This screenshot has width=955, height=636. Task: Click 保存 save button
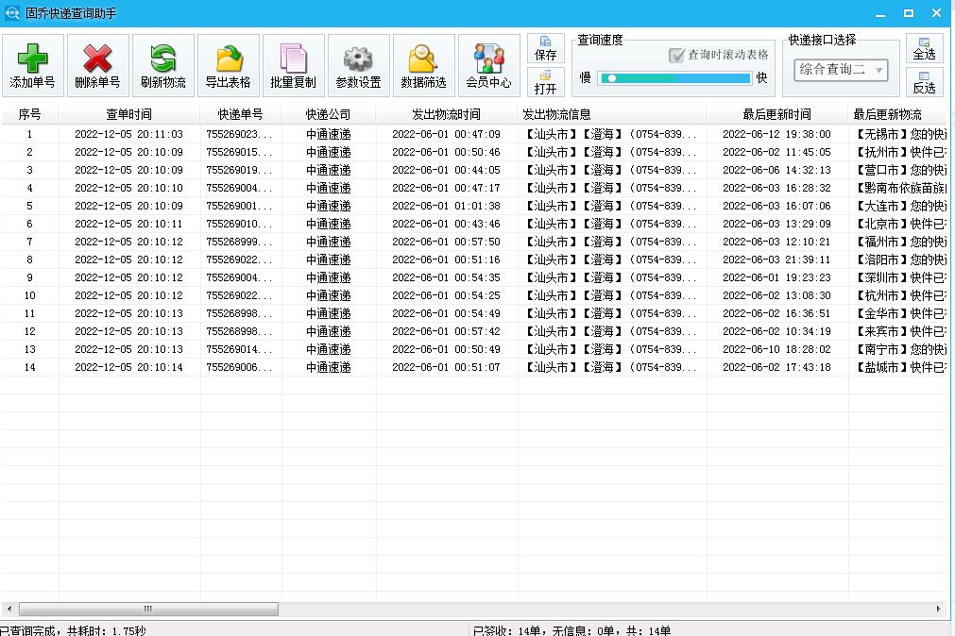pyautogui.click(x=546, y=49)
